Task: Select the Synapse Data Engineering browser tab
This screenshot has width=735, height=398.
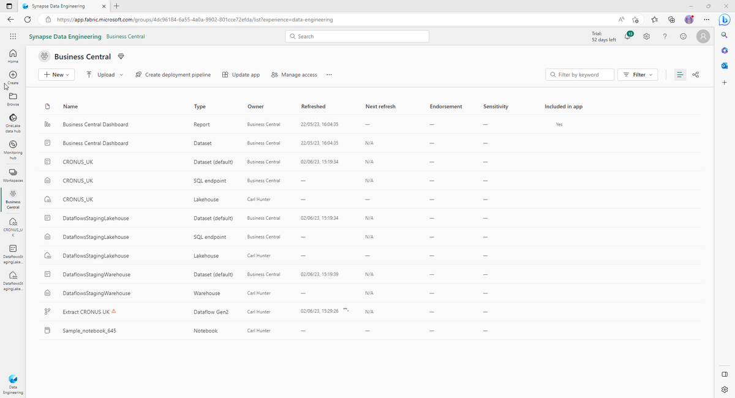Action: 64,6
